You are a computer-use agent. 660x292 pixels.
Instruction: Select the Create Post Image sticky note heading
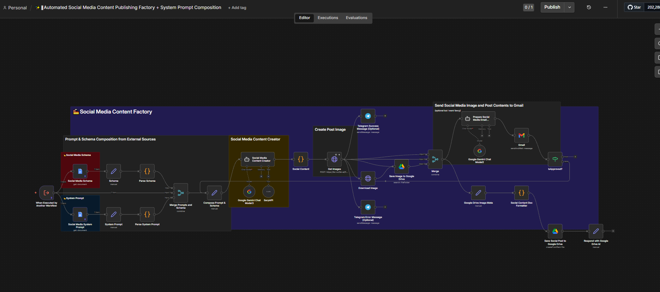(x=330, y=130)
